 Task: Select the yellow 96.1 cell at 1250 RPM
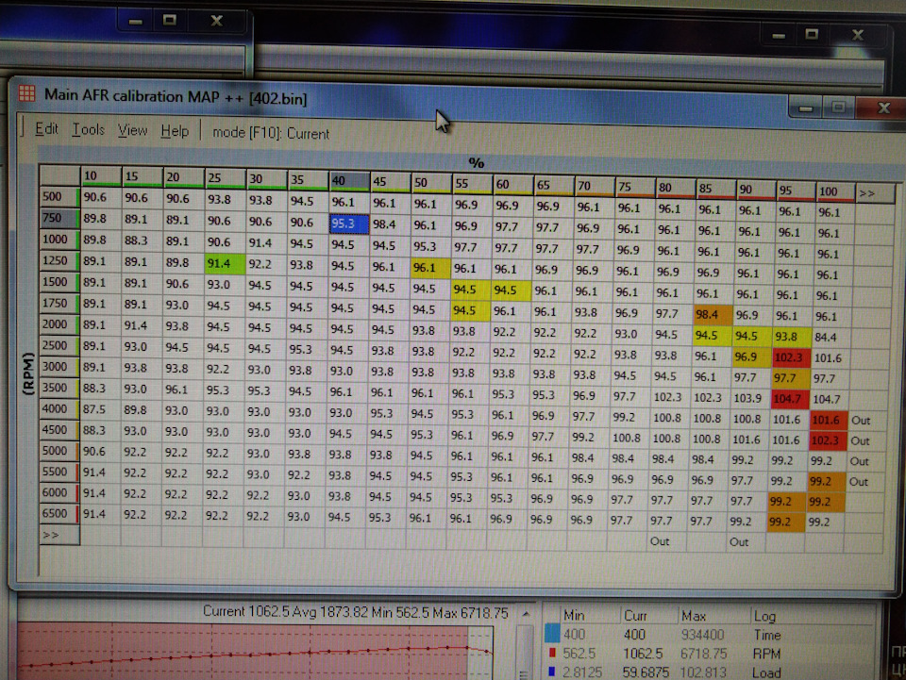point(430,267)
